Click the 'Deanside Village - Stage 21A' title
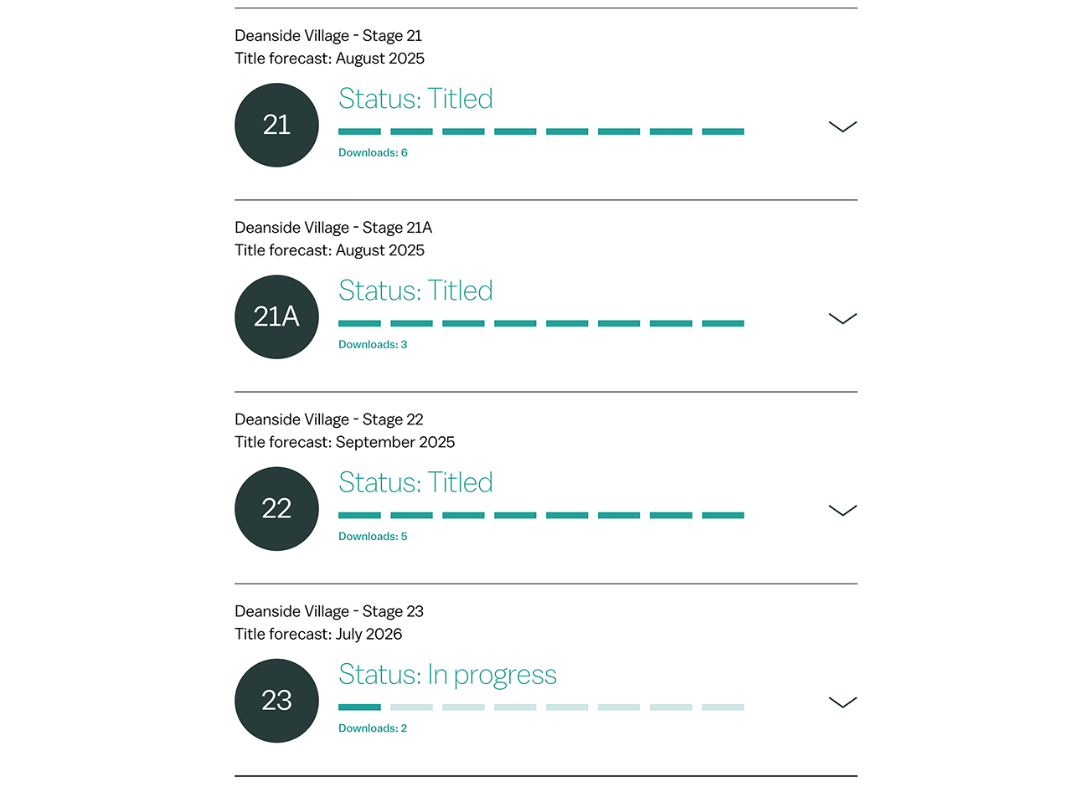This screenshot has width=1072, height=787. pyautogui.click(x=333, y=228)
